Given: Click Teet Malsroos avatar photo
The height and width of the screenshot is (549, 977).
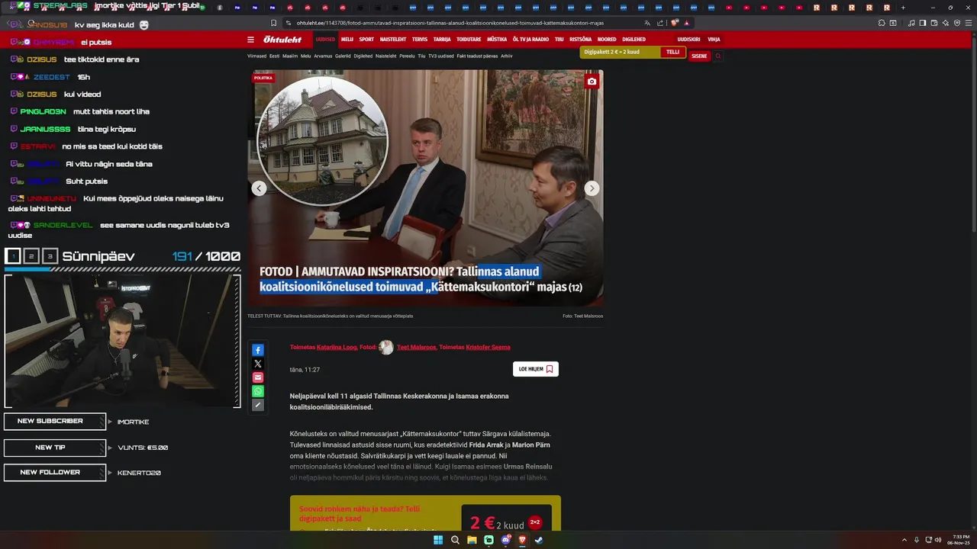Looking at the screenshot, I should tap(386, 348).
